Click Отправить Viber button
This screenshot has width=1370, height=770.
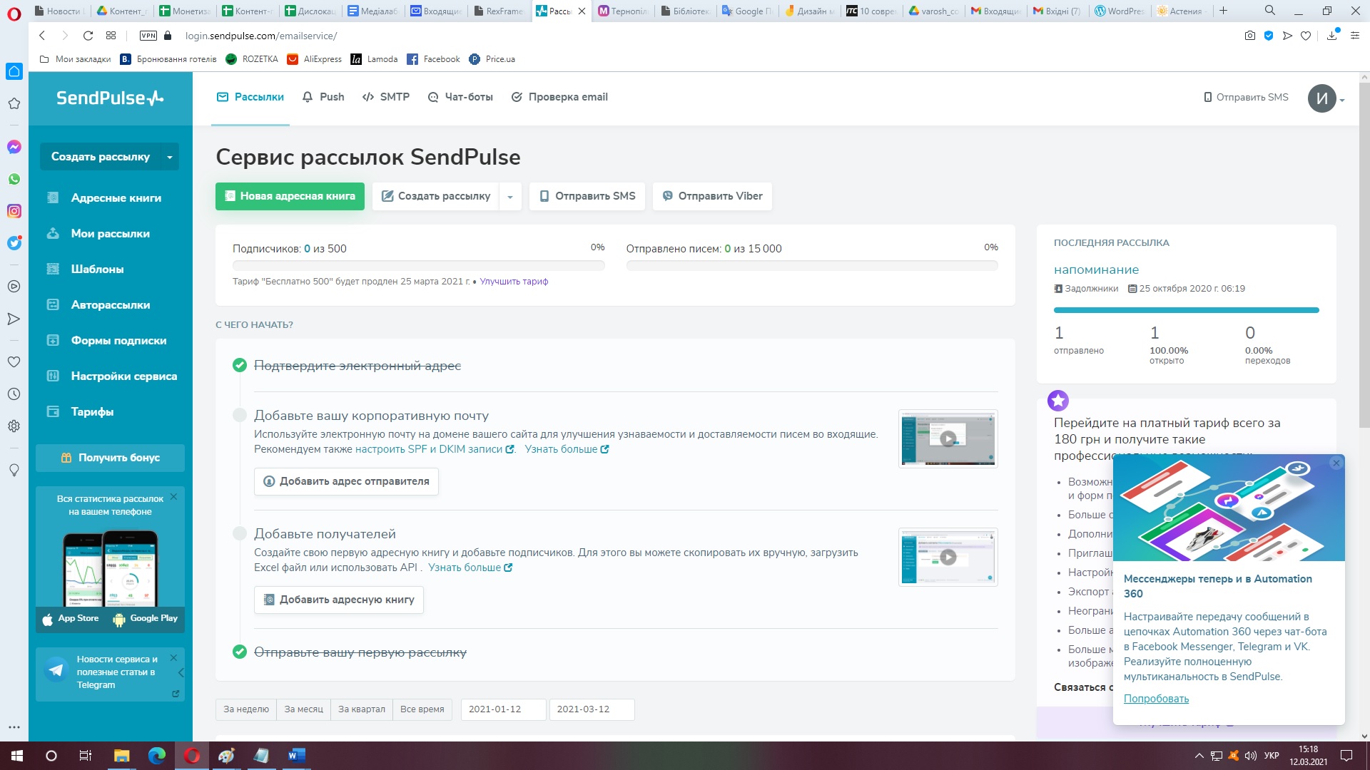[x=712, y=197]
